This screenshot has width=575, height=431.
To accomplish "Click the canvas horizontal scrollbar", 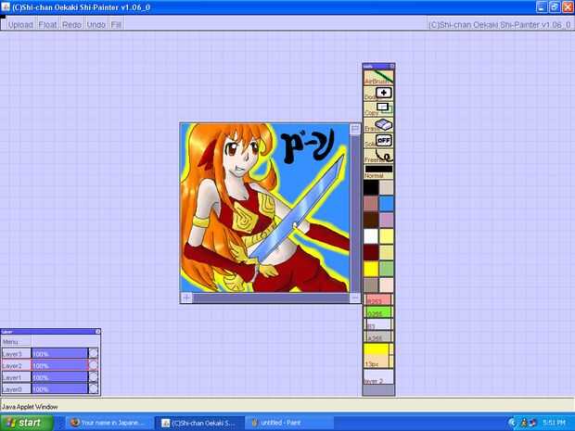I will click(271, 298).
